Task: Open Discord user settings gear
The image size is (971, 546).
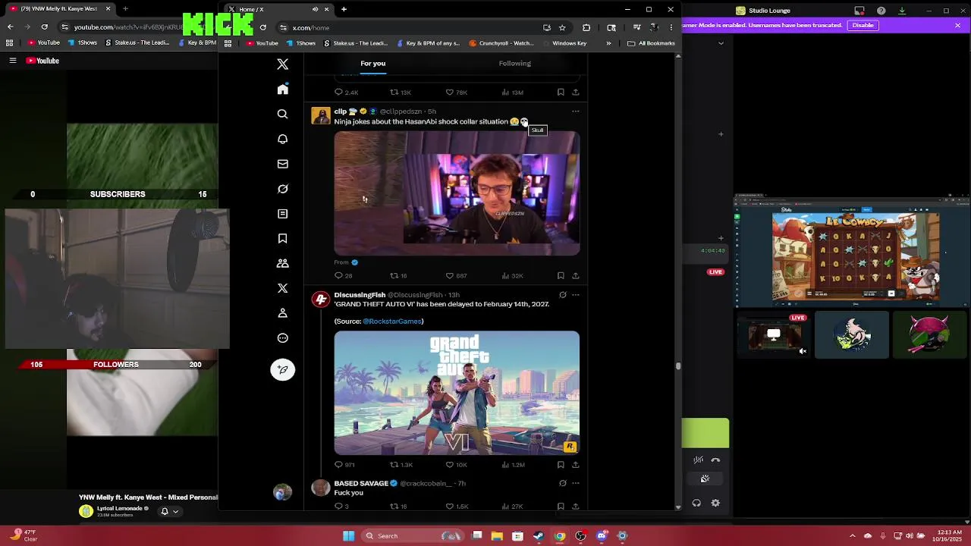Action: coord(715,503)
